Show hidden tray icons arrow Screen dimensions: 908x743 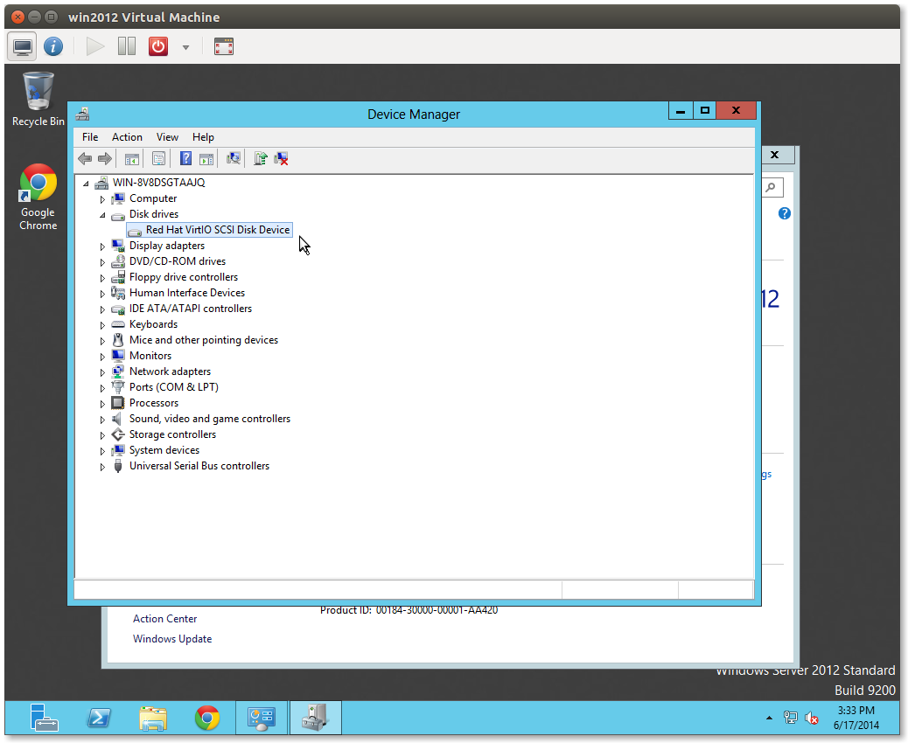click(769, 719)
